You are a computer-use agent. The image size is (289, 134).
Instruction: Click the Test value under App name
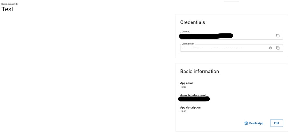[183, 87]
